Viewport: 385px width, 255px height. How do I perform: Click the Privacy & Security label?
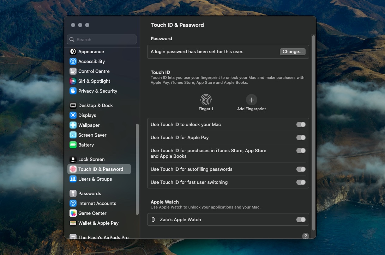click(x=98, y=91)
